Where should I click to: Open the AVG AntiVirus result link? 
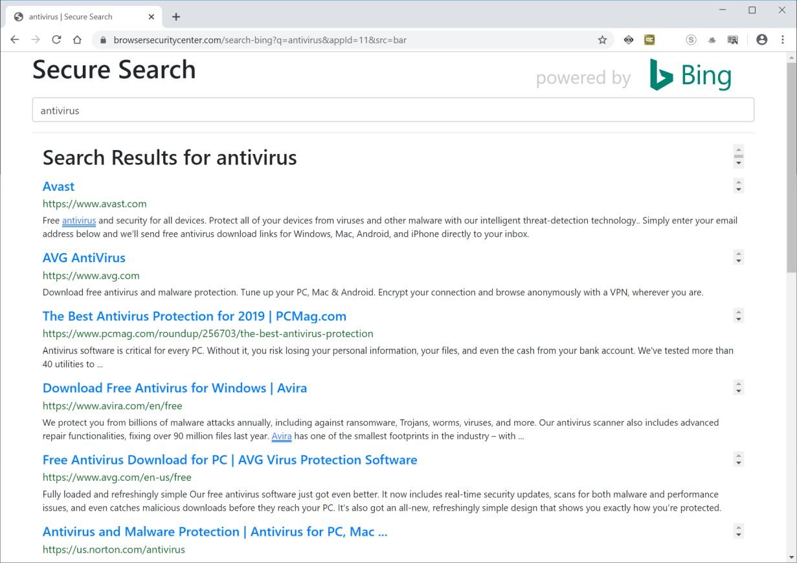pyautogui.click(x=84, y=258)
